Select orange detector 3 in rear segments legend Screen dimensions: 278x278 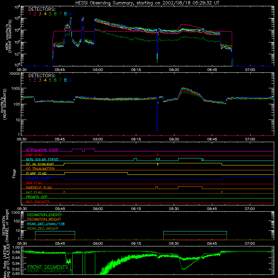40,80
